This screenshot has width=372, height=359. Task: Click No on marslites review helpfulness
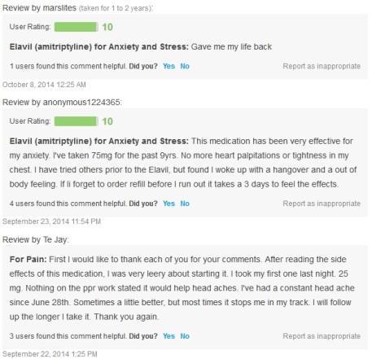coord(185,66)
